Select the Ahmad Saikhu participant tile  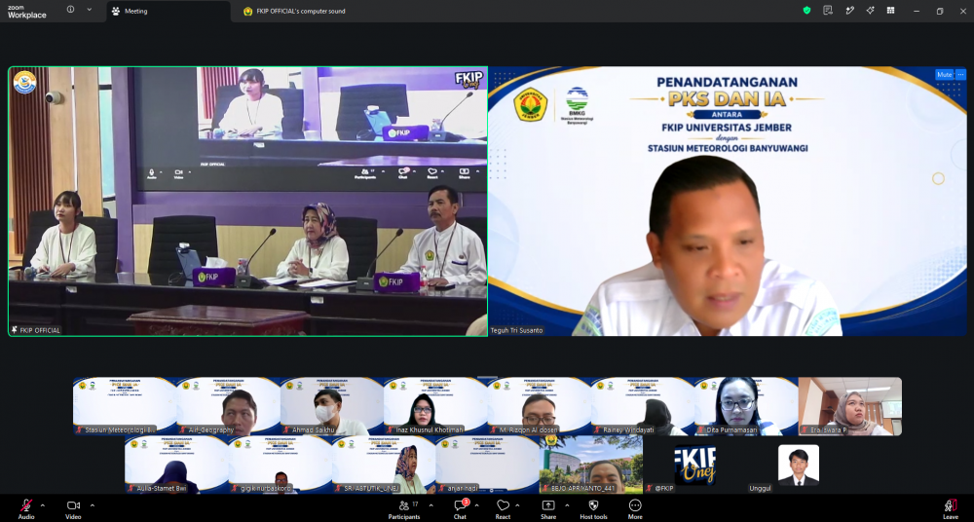pyautogui.click(x=332, y=406)
